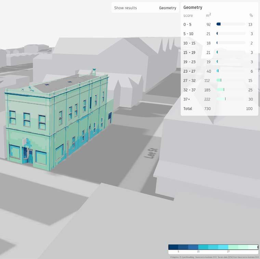Click the dark navy bar for score 0 - 5
This screenshot has height=259, width=260.
(x=219, y=24)
